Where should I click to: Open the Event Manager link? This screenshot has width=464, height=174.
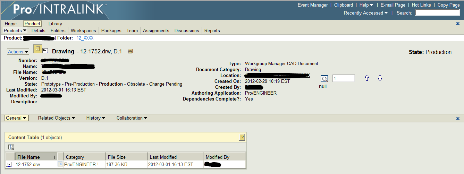coord(313,5)
